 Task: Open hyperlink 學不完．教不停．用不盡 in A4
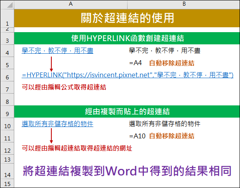[57, 50]
